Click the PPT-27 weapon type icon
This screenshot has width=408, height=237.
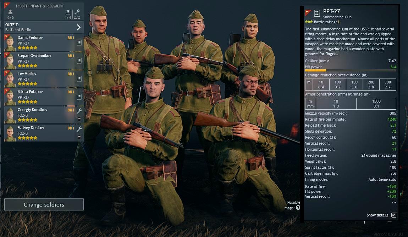pyautogui.click(x=317, y=13)
